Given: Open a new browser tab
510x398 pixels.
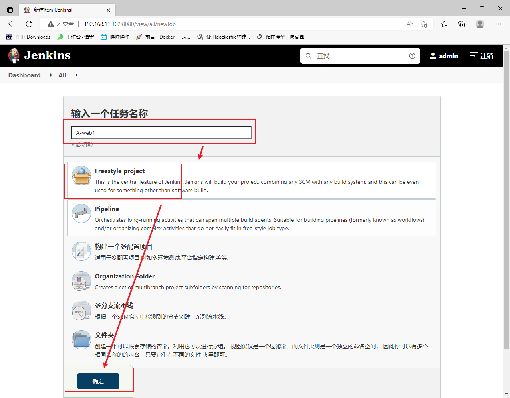Looking at the screenshot, I should pyautogui.click(x=122, y=10).
